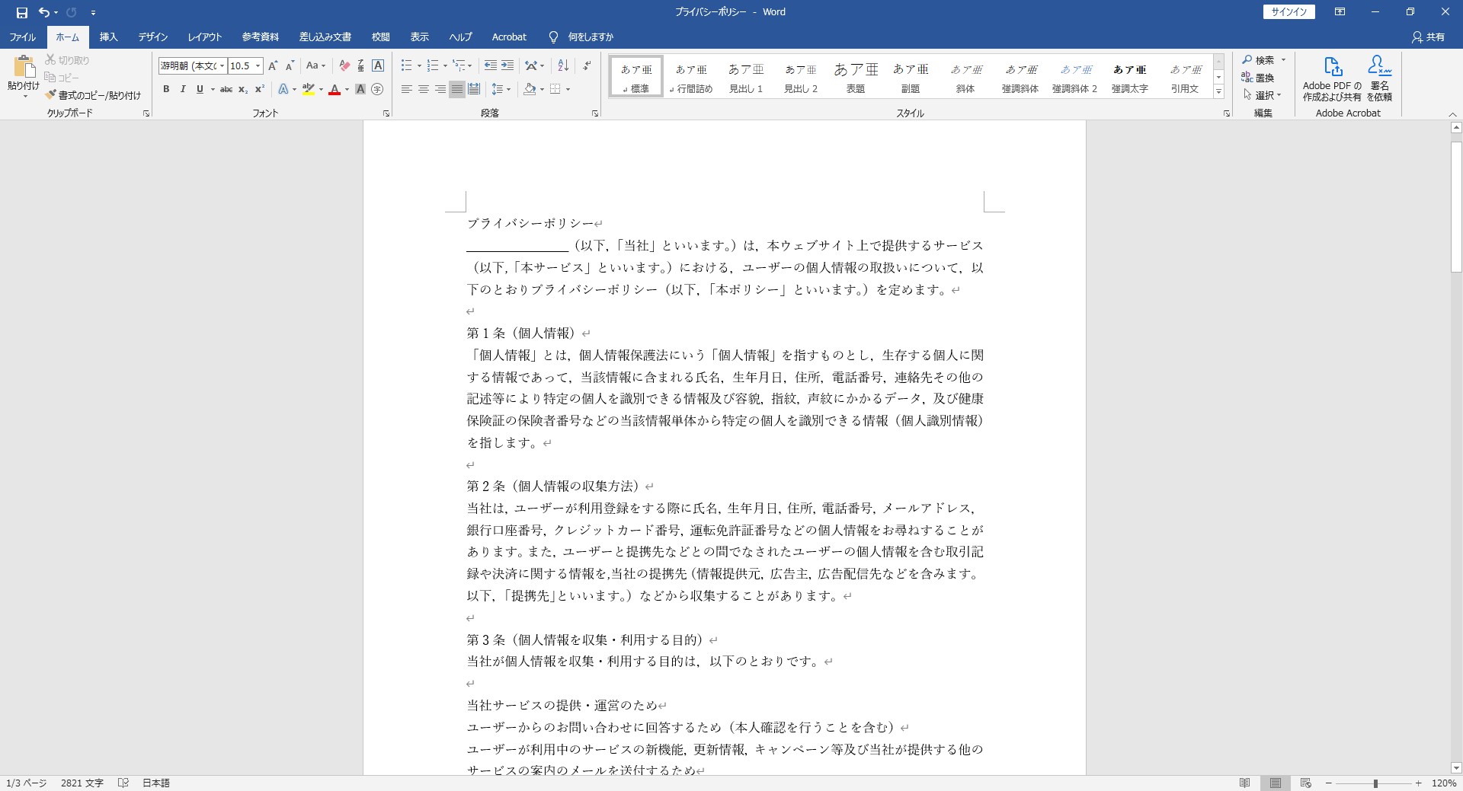Click the enclosed character (囲い文字) icon
Image resolution: width=1463 pixels, height=791 pixels.
(377, 89)
